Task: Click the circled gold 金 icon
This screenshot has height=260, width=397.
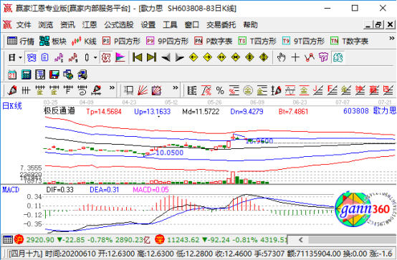Action: click(248, 90)
